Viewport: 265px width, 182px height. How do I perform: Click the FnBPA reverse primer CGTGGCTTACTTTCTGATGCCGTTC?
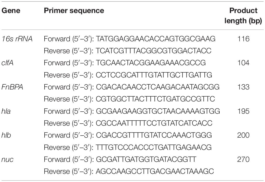(155, 99)
